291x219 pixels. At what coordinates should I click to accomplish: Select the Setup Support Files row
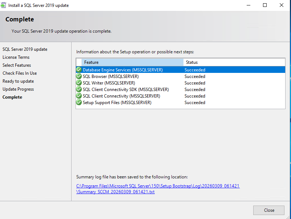point(117,103)
